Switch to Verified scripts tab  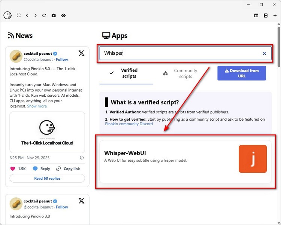[126, 73]
